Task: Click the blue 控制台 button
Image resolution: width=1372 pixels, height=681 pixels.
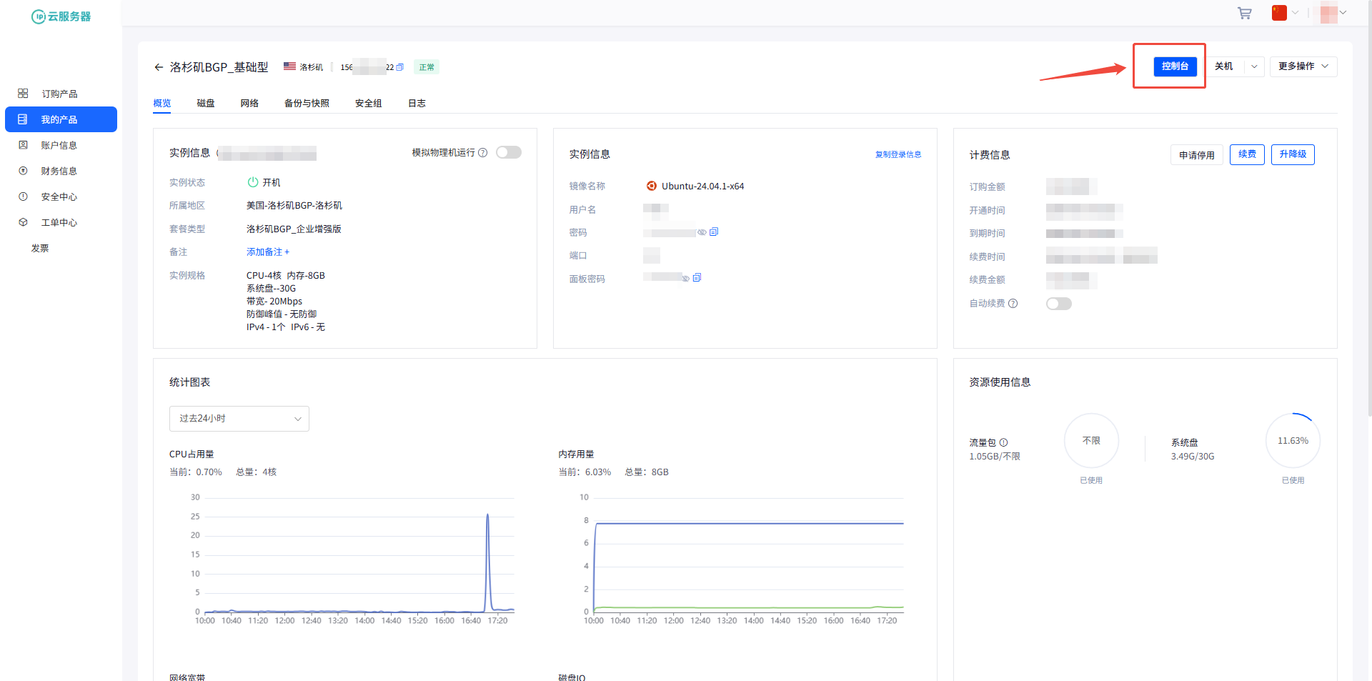Action: tap(1174, 66)
